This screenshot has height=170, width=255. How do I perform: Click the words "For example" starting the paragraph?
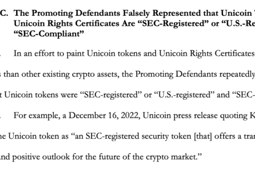[x=36, y=116]
